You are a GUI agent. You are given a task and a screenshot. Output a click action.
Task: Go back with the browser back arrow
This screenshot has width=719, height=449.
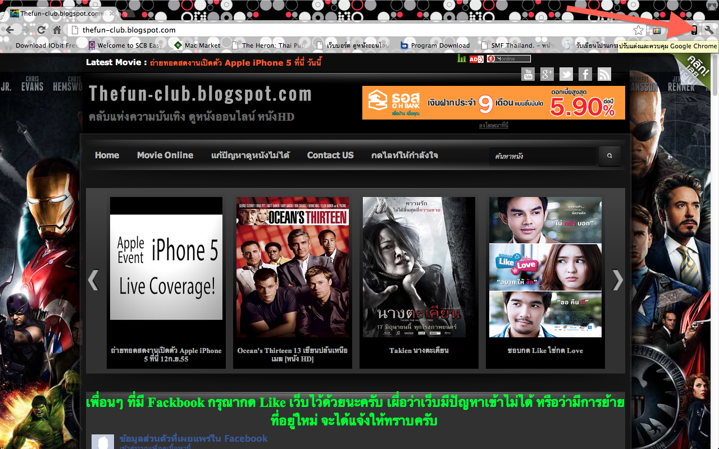[x=10, y=30]
